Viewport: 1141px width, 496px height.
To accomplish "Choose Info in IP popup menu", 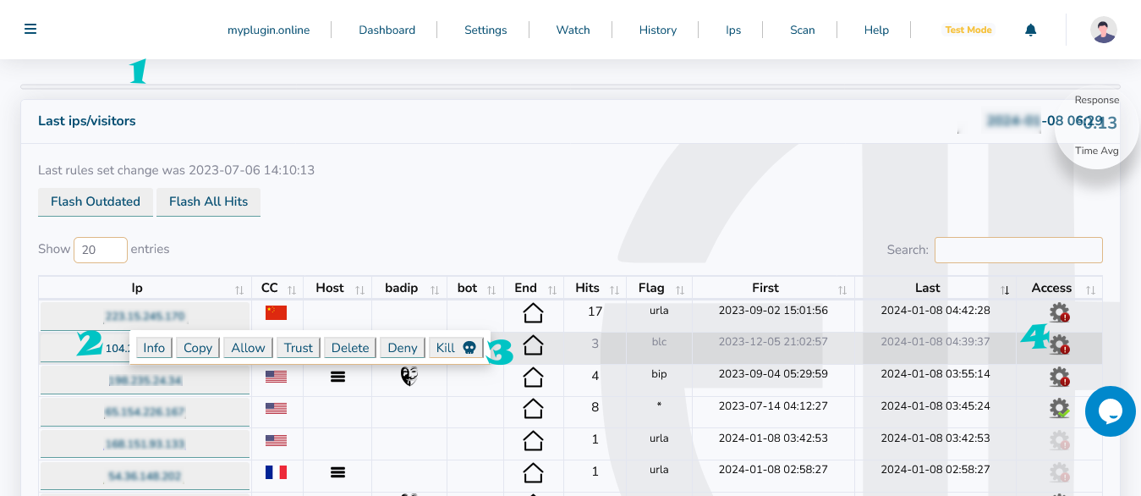I will [154, 348].
